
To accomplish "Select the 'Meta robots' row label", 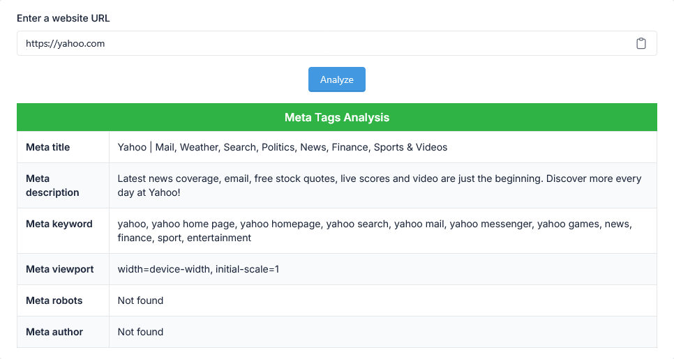I will coord(54,300).
